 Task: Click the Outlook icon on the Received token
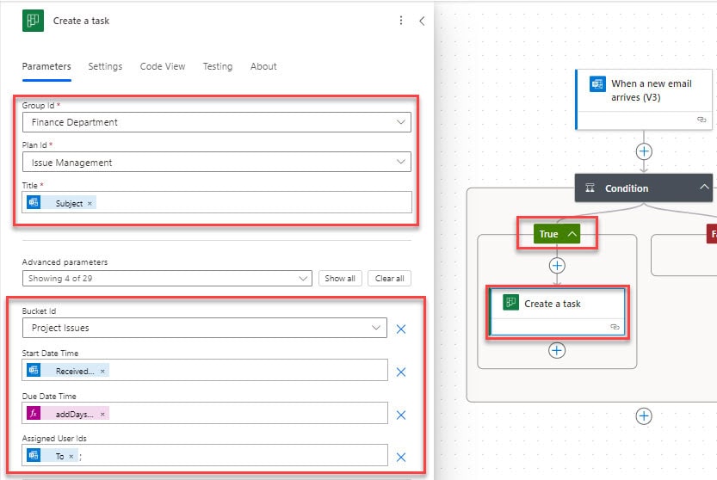(34, 370)
